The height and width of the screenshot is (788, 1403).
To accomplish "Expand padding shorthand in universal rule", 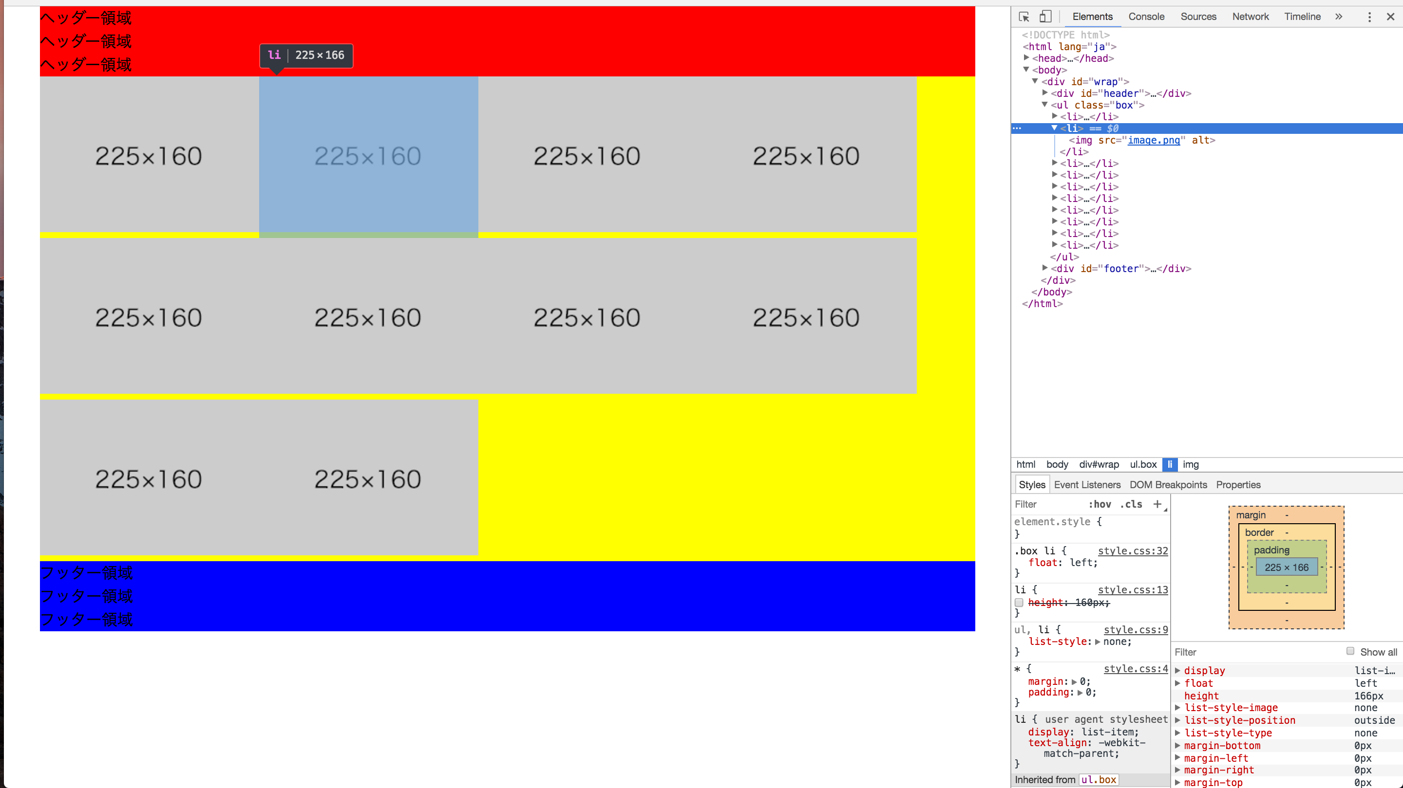I will 1080,692.
